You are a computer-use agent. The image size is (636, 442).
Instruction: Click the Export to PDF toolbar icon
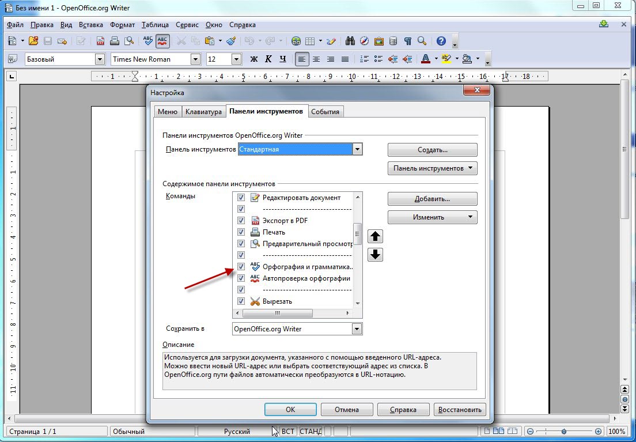click(101, 41)
